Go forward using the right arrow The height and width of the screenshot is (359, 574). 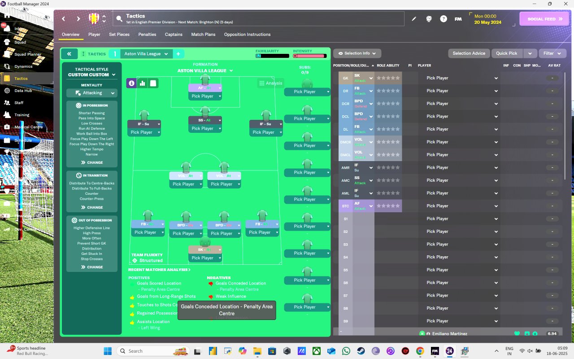78,19
